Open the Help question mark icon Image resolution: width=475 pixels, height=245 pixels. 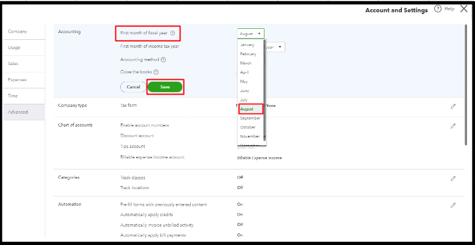tap(438, 9)
